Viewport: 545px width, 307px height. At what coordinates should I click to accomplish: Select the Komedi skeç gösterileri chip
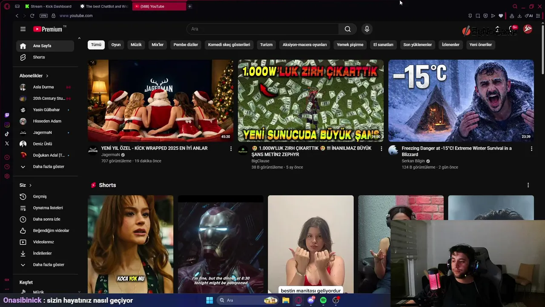point(229,45)
